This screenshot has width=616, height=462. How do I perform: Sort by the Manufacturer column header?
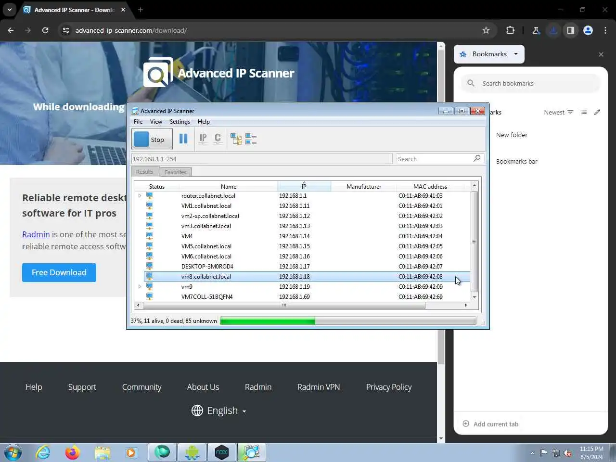click(364, 186)
